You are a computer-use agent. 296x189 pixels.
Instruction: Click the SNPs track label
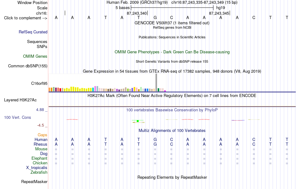(x=42, y=46)
